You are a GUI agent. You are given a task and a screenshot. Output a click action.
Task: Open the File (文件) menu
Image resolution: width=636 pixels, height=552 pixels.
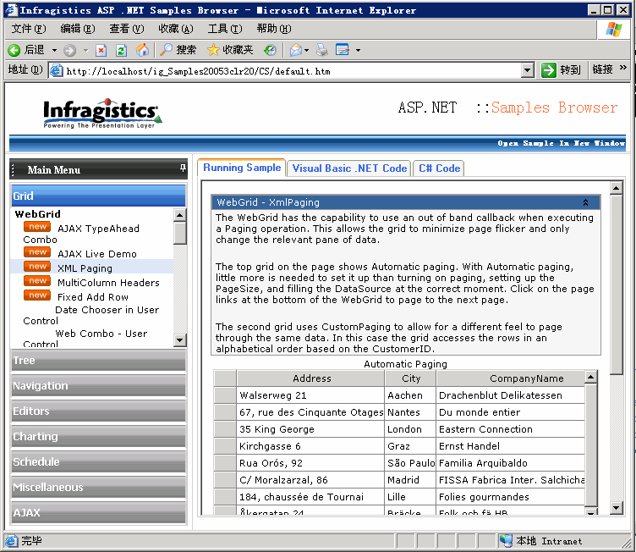[x=29, y=29]
